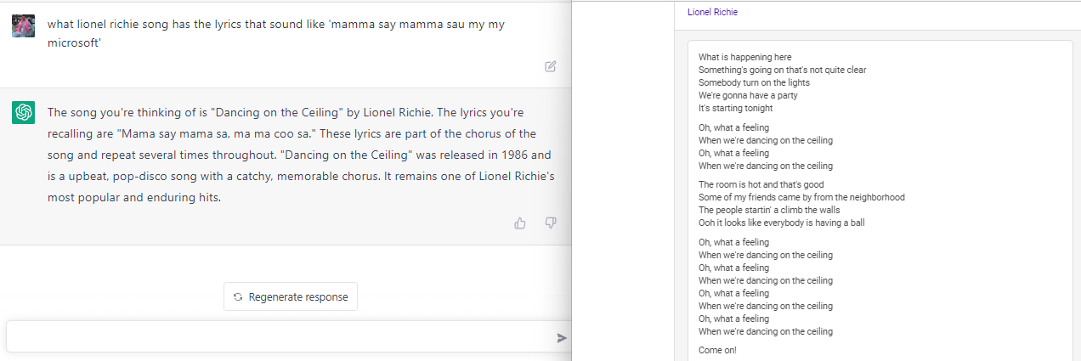Click the "Something's going on" lyric line
This screenshot has width=1081, height=361.
pyautogui.click(x=782, y=71)
